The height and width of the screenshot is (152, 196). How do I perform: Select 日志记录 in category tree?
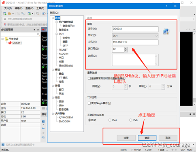click(x=64, y=109)
